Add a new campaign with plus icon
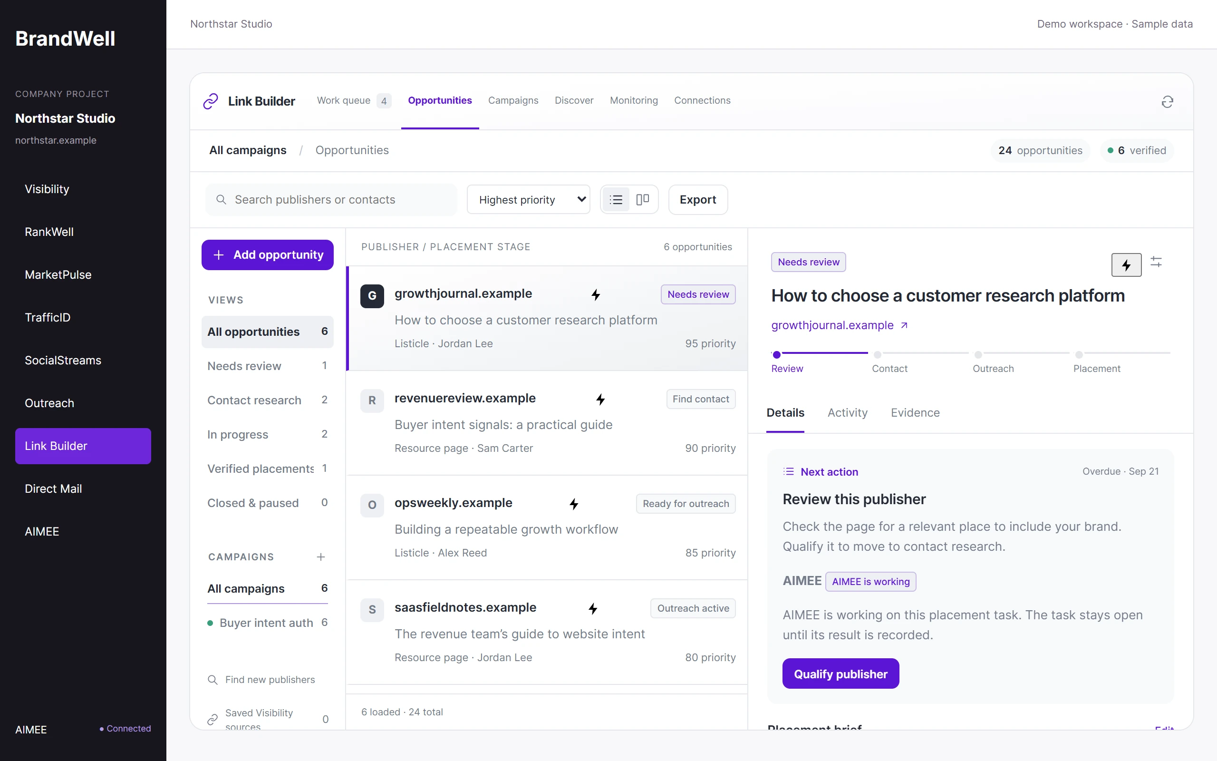1217x761 pixels. tap(321, 556)
